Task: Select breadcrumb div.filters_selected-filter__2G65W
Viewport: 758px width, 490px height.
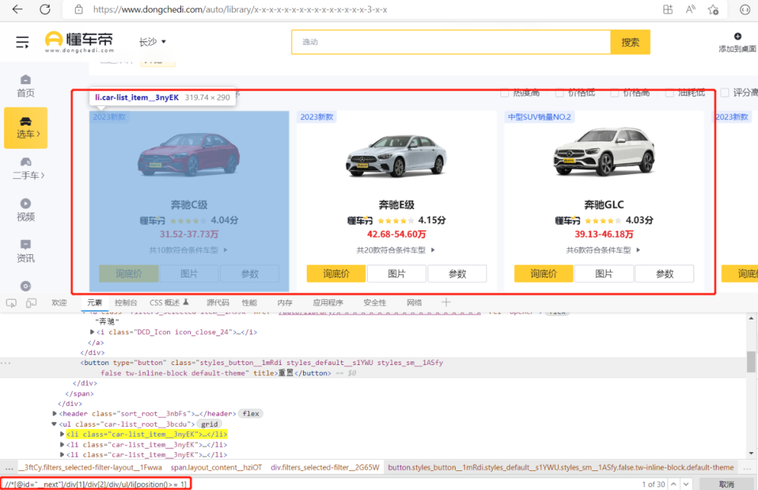Action: (325, 468)
